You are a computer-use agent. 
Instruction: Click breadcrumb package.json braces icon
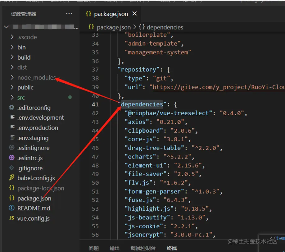coord(91,27)
